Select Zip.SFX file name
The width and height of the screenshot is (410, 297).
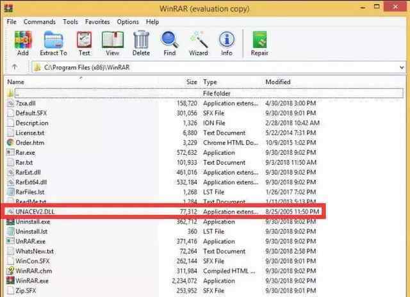[x=26, y=291]
